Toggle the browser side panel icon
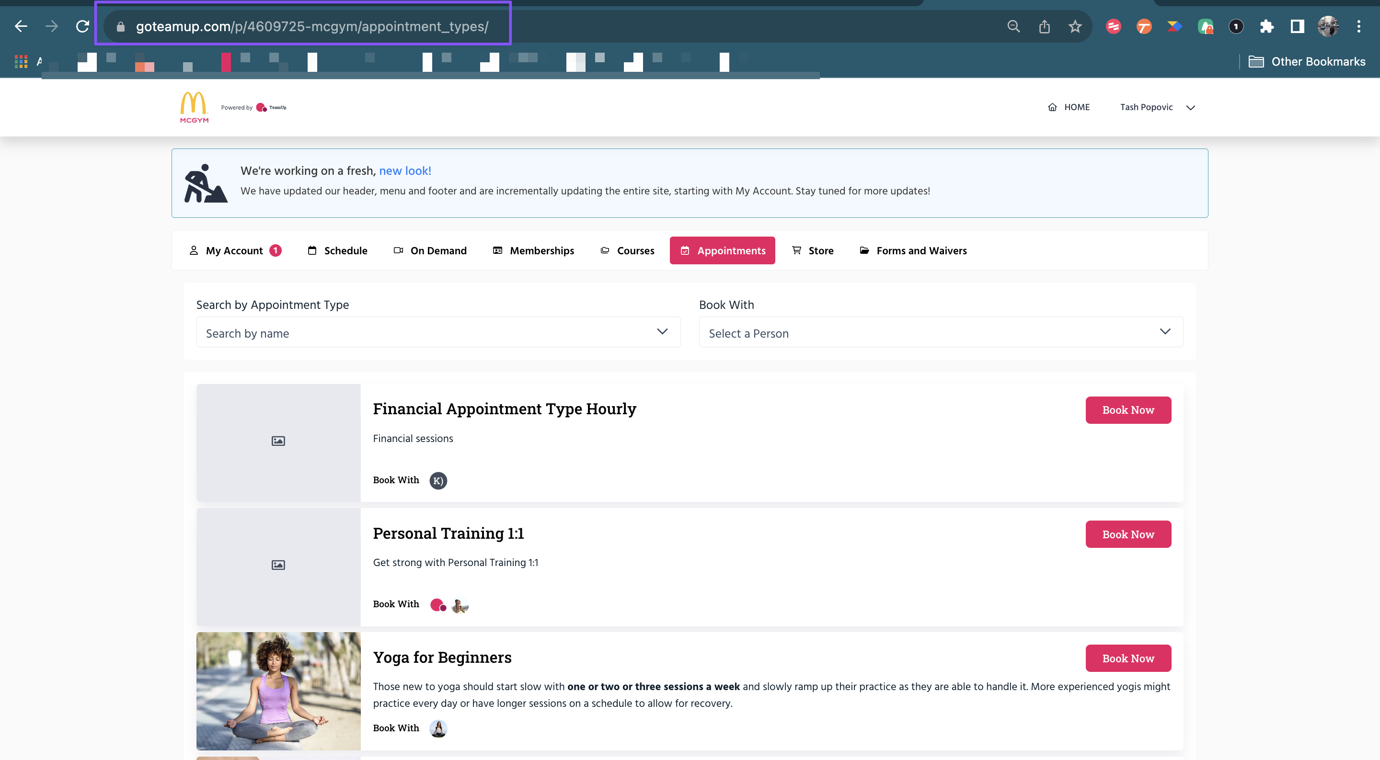1380x760 pixels. click(1297, 26)
